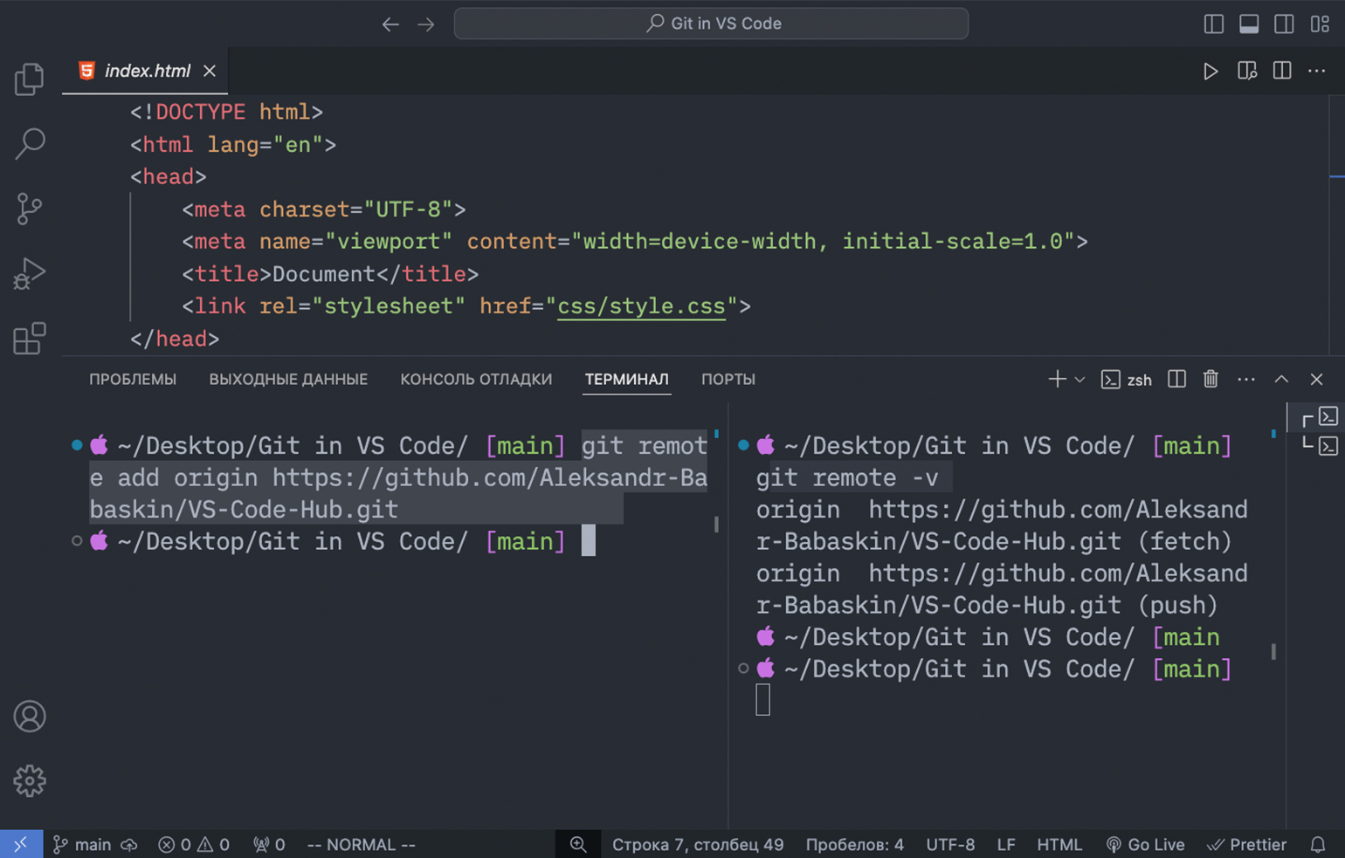Viewport: 1345px width, 858px height.
Task: Kill terminal with the trash icon
Action: [1210, 379]
